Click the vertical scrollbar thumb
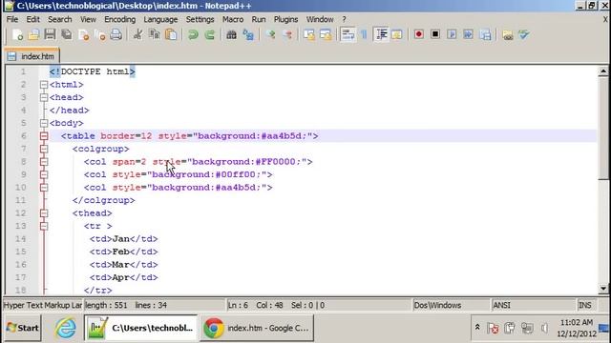This screenshot has height=343, width=611. (x=603, y=129)
